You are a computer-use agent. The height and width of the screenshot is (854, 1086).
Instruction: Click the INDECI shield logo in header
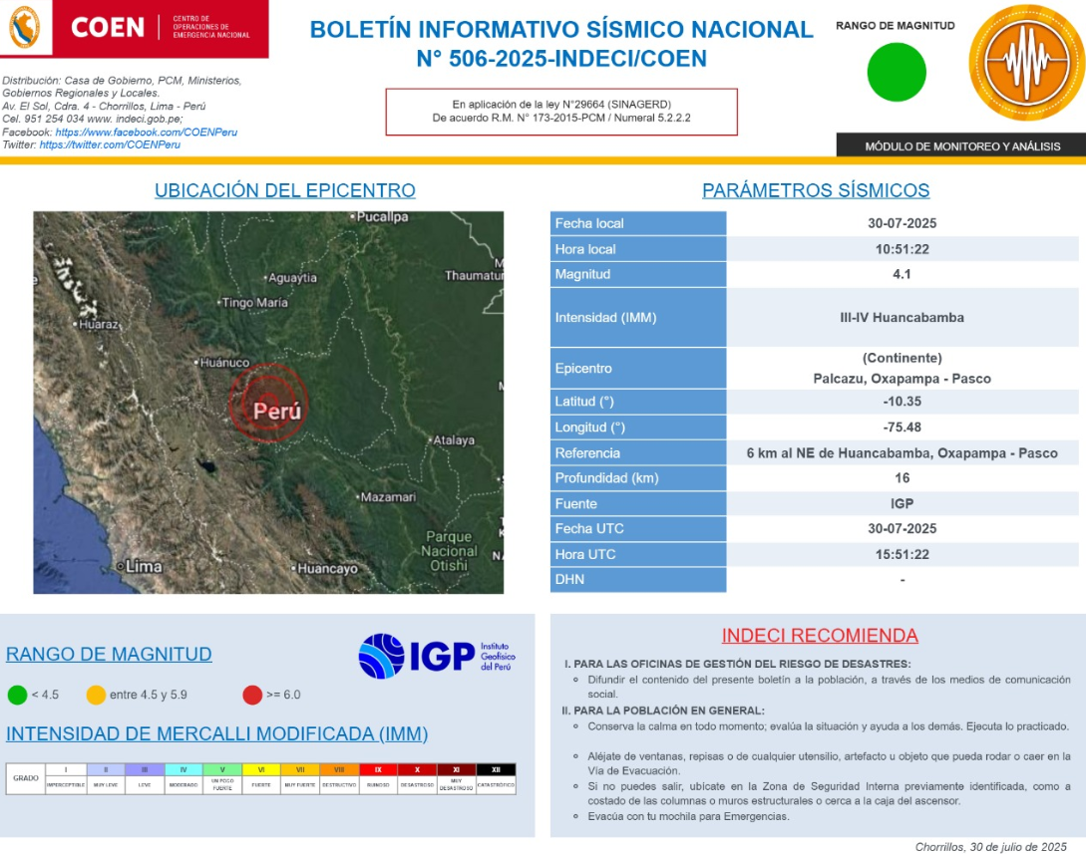click(24, 27)
